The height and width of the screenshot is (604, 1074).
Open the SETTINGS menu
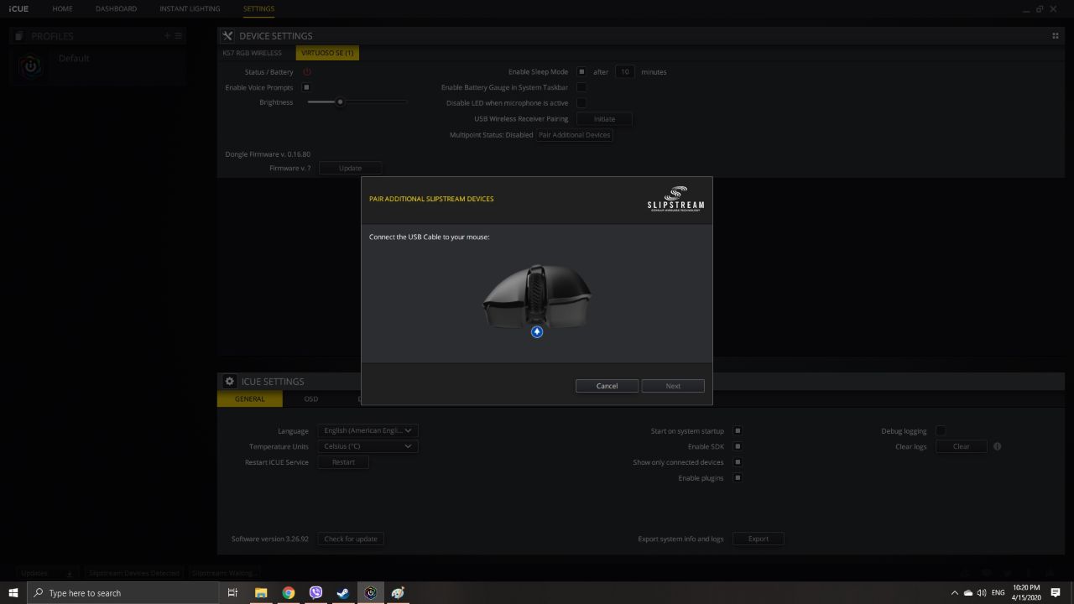258,8
